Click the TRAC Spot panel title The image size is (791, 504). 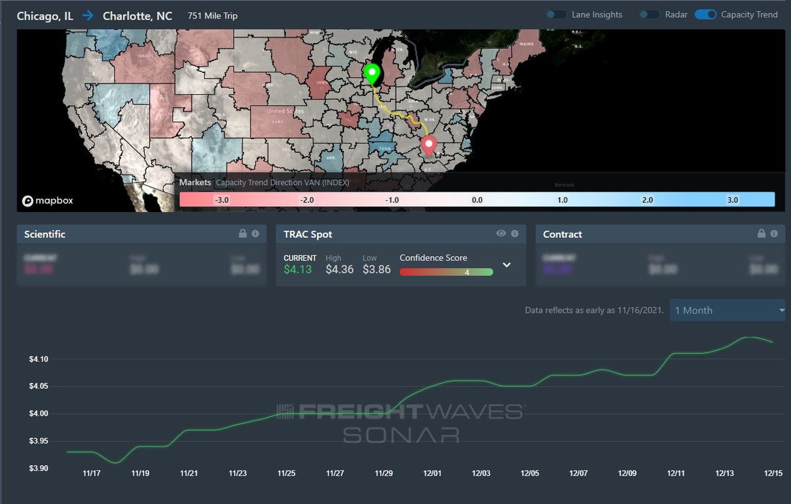point(309,234)
